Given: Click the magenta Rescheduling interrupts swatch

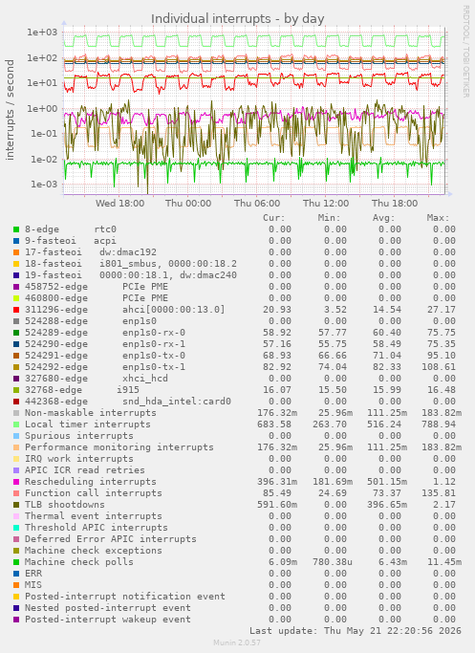Looking at the screenshot, I should tap(16, 482).
